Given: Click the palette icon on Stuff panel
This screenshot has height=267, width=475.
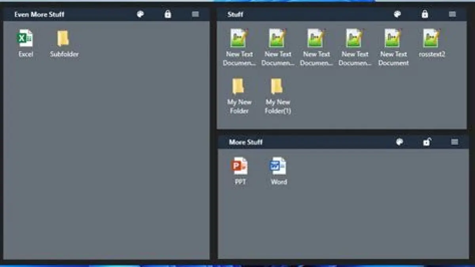Looking at the screenshot, I should click(397, 14).
